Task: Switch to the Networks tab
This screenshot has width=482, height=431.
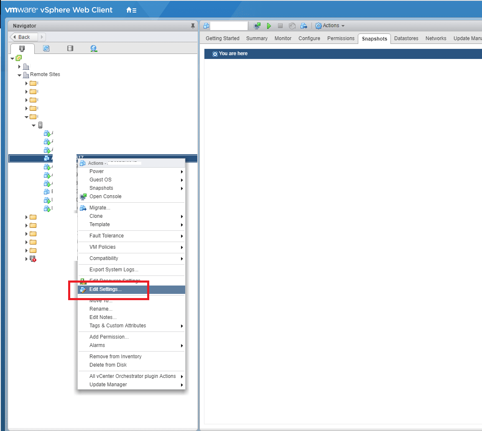Action: 436,38
